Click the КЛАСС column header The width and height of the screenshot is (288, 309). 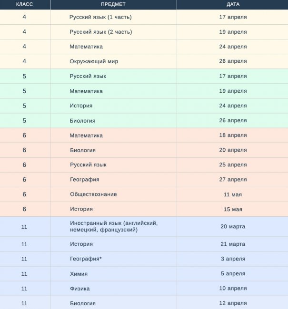pyautogui.click(x=24, y=4)
